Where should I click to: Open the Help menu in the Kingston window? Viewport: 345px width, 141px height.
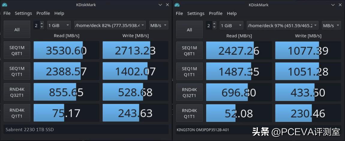pyautogui.click(x=232, y=13)
